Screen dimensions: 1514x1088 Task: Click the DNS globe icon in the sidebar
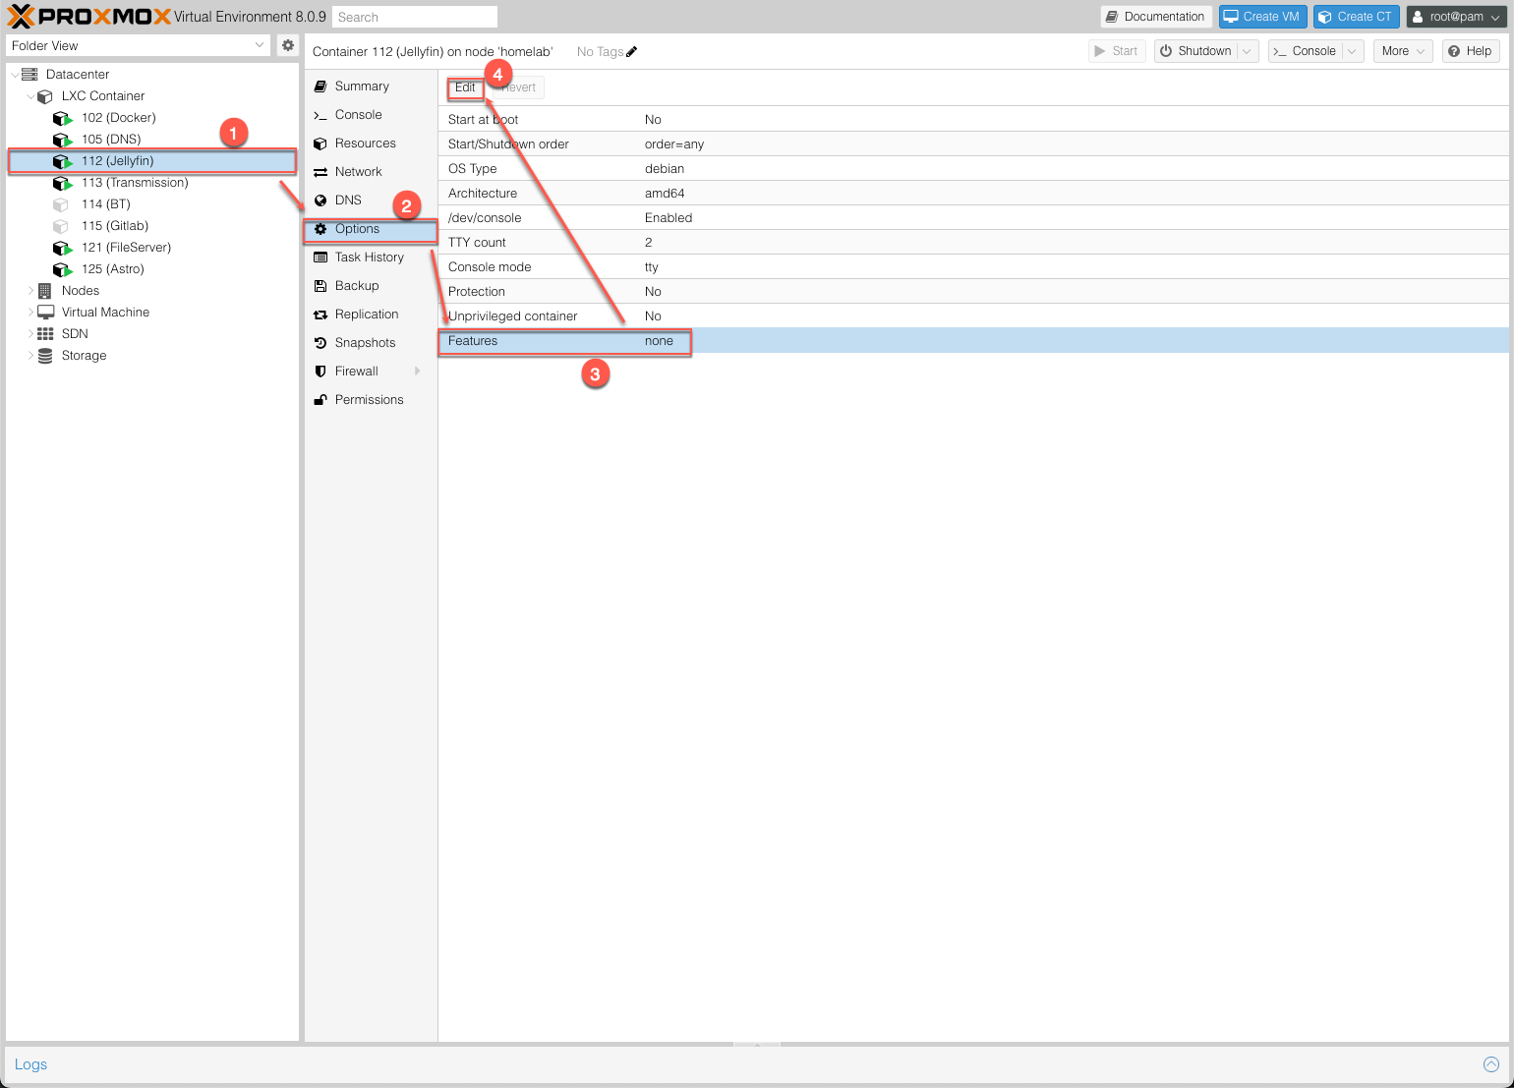click(x=321, y=200)
